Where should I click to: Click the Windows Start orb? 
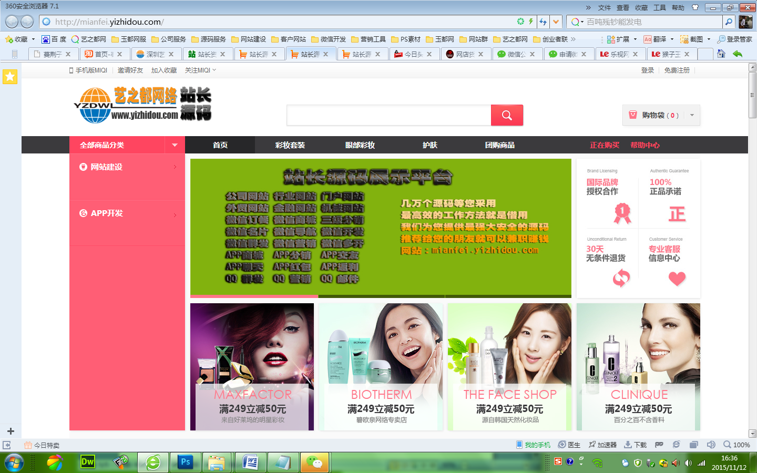coord(14,462)
